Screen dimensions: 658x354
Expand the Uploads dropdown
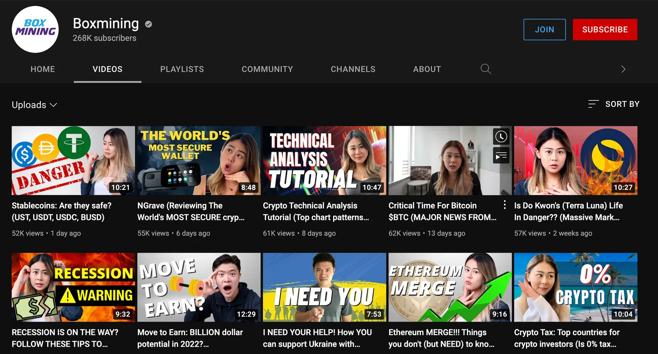click(x=35, y=105)
